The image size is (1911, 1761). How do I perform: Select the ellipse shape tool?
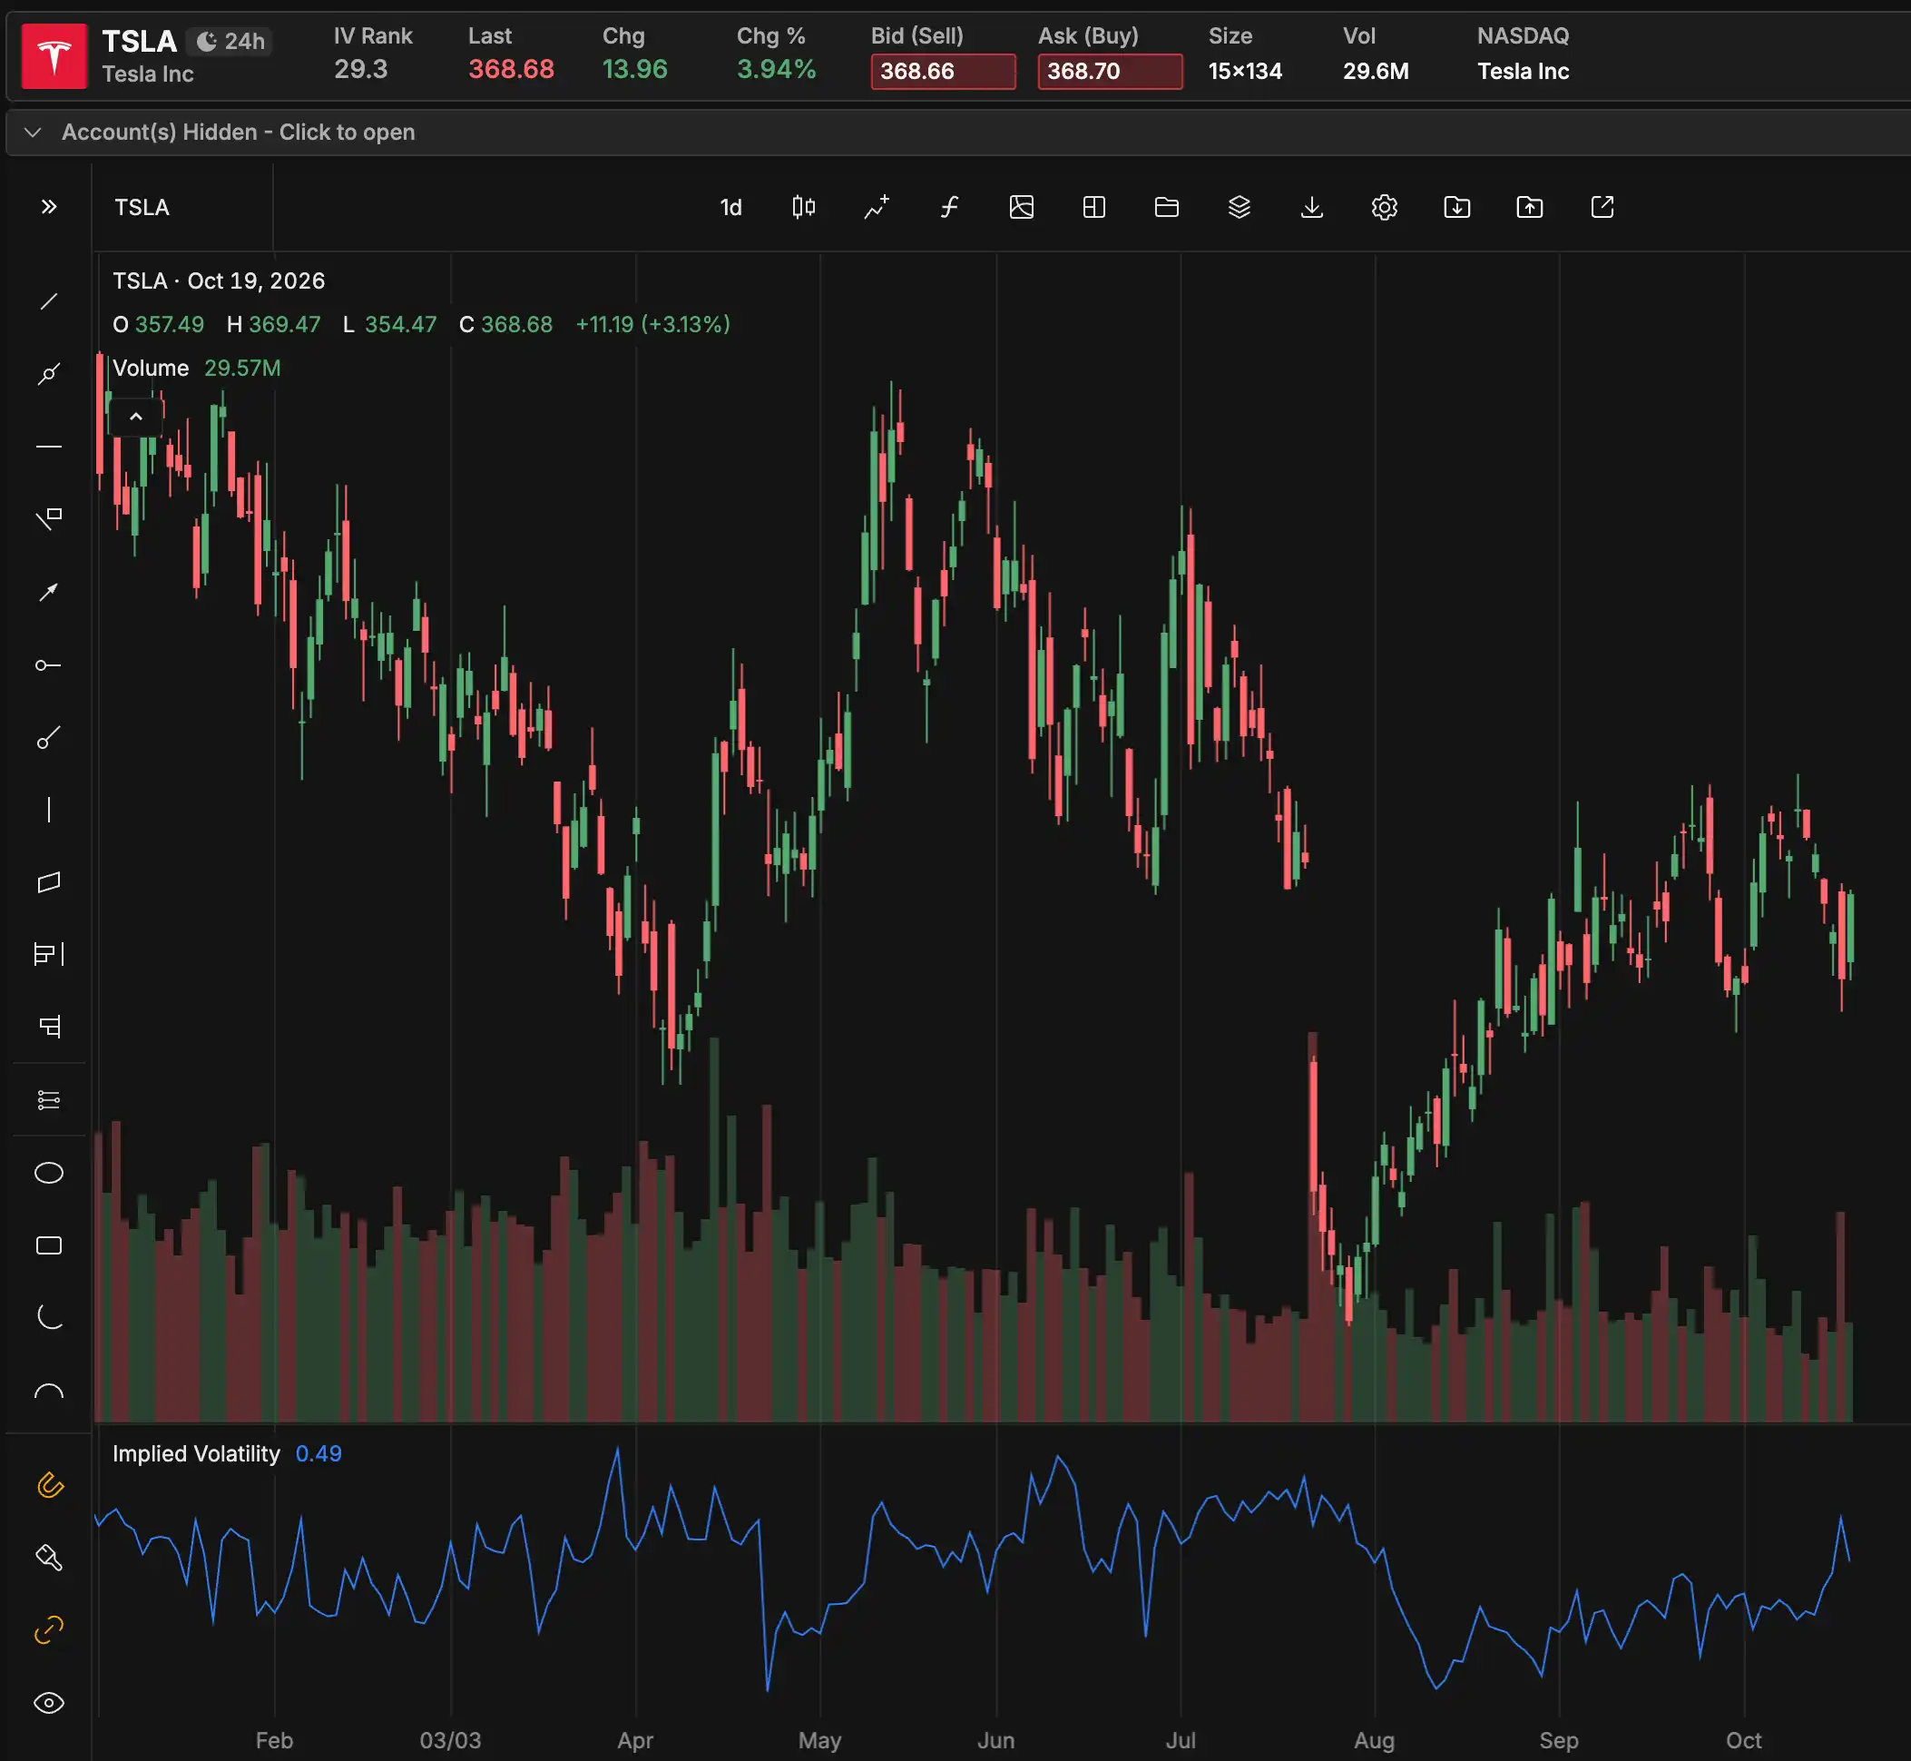click(49, 1173)
